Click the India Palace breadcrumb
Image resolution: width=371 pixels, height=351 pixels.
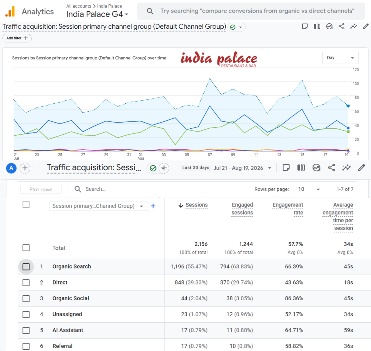110,6
